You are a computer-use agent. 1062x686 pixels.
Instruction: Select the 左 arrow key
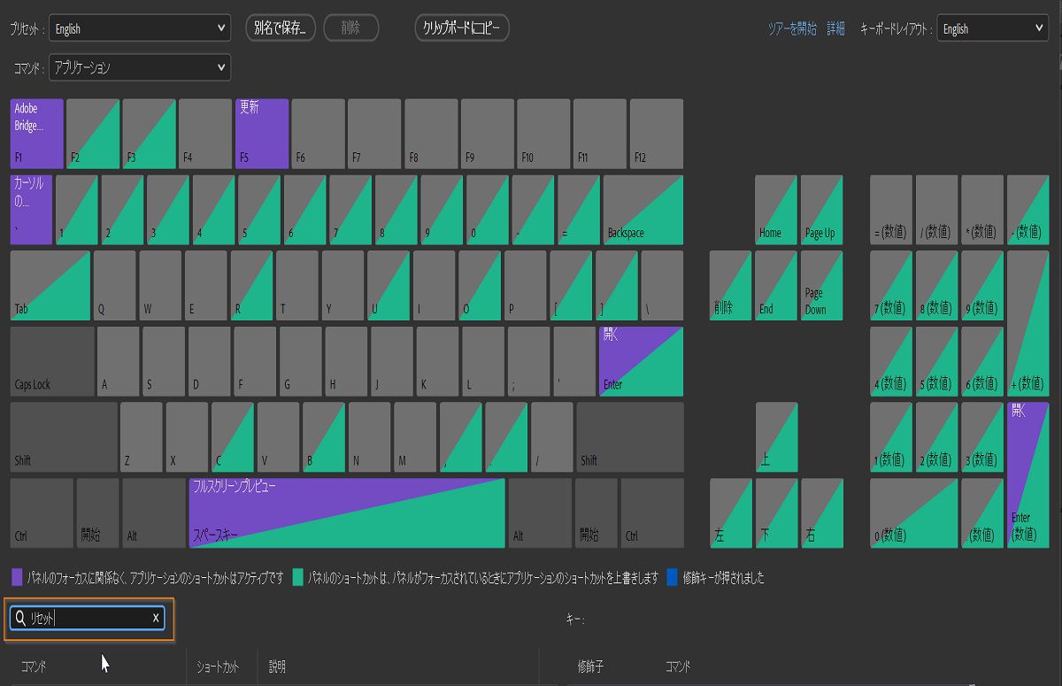tap(731, 513)
